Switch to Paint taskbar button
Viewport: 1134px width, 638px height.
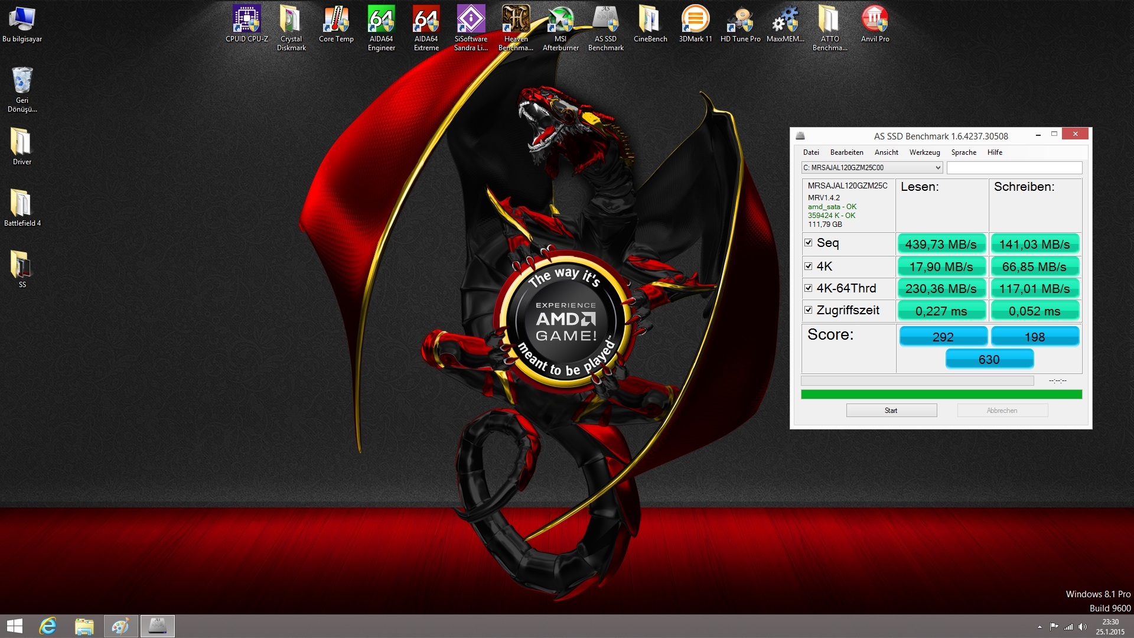tap(121, 626)
